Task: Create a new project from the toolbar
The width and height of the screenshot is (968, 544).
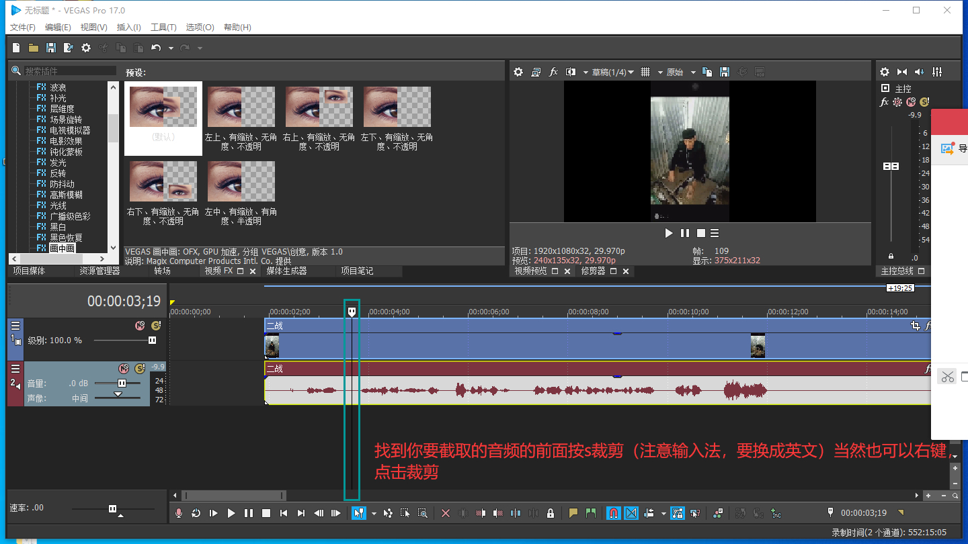Action: tap(17, 48)
